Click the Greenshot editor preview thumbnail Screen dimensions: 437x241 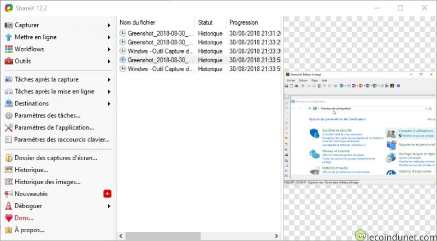(360, 128)
